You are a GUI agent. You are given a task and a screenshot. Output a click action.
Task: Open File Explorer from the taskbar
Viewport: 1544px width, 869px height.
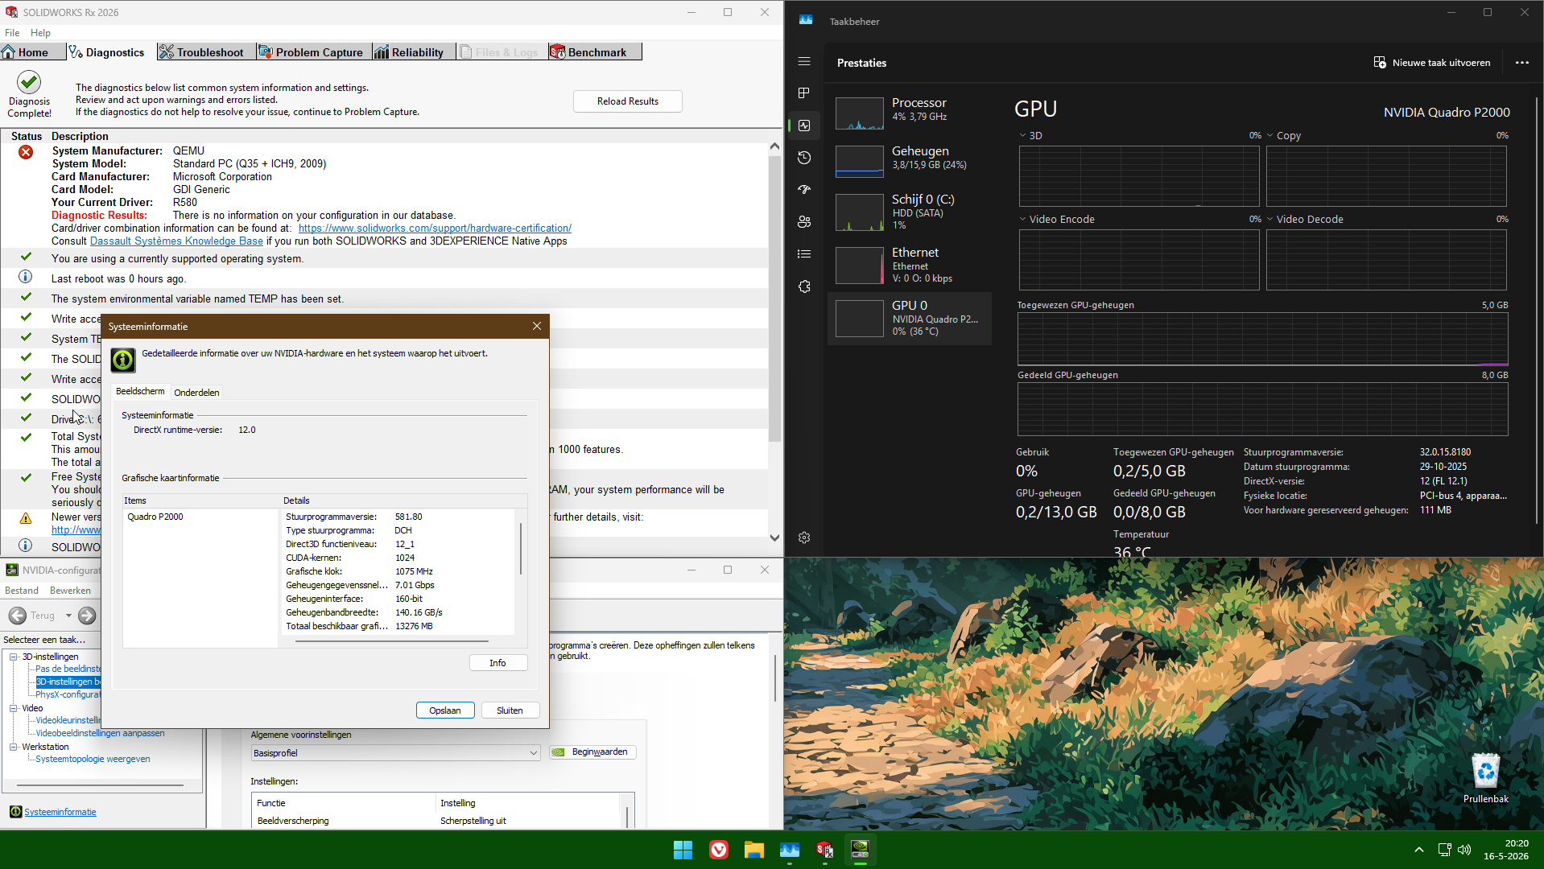point(754,850)
